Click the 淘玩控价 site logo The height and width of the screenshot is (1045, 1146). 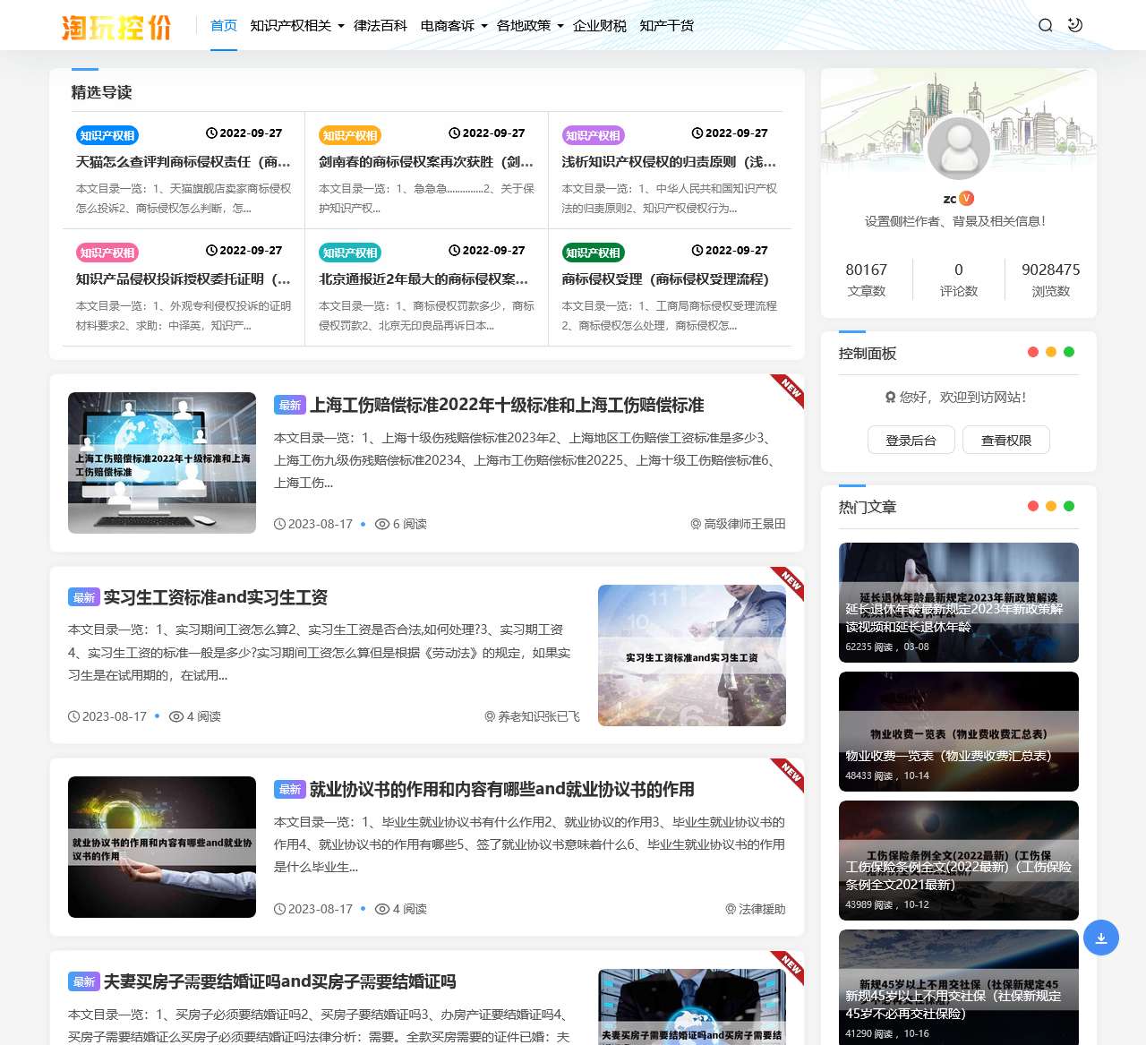coord(116,25)
